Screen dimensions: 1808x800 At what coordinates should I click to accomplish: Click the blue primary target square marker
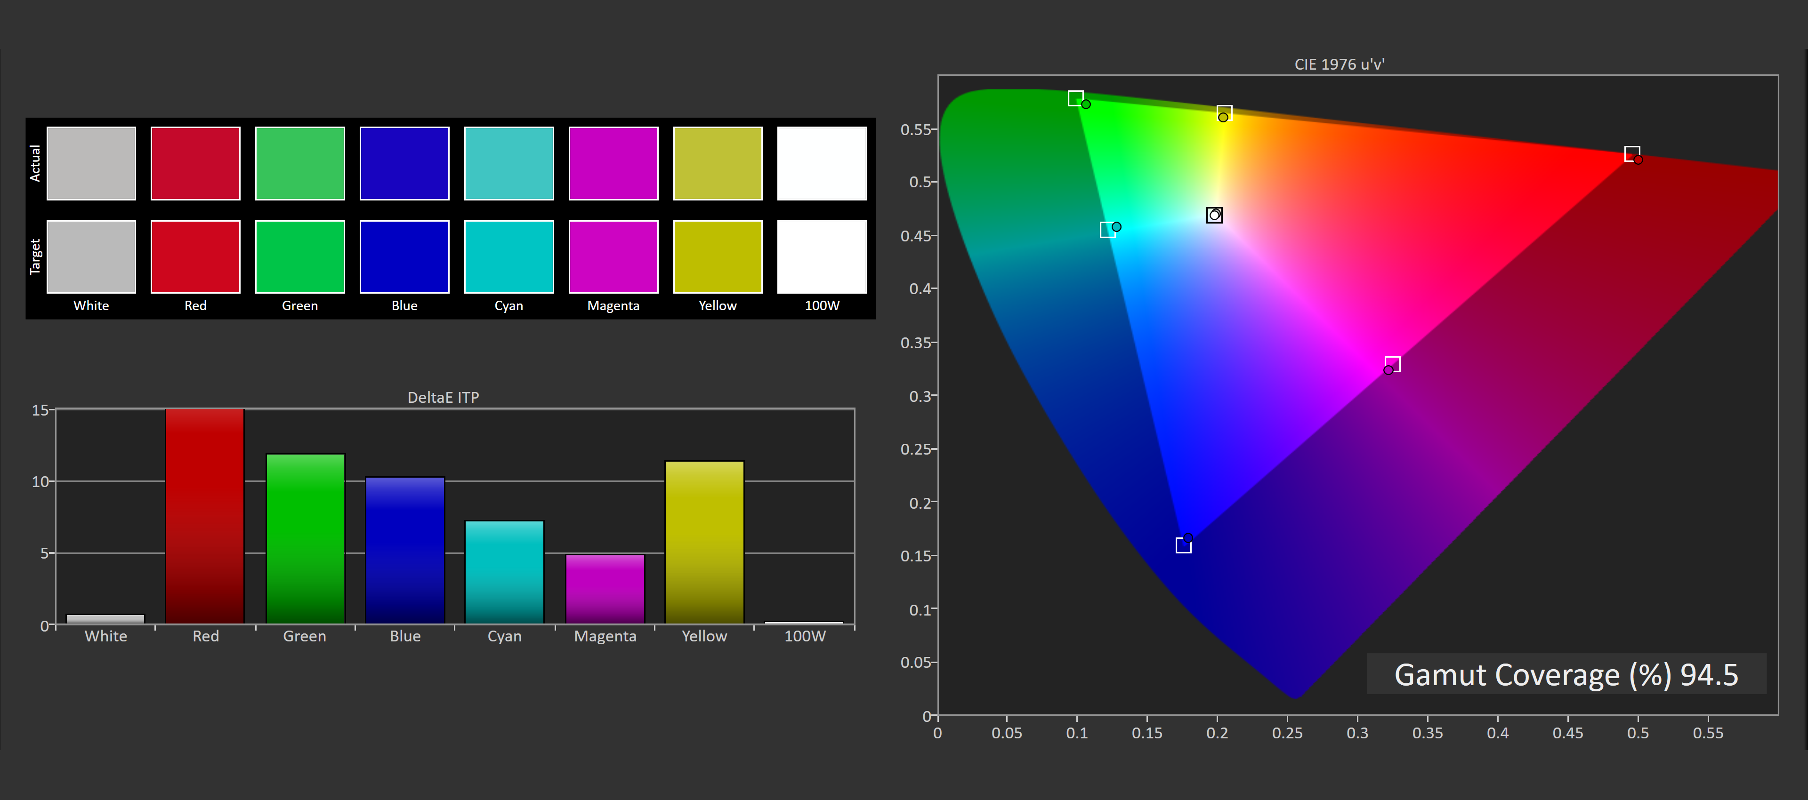(x=1183, y=545)
